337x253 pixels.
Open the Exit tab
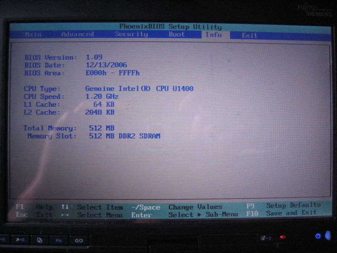(249, 35)
